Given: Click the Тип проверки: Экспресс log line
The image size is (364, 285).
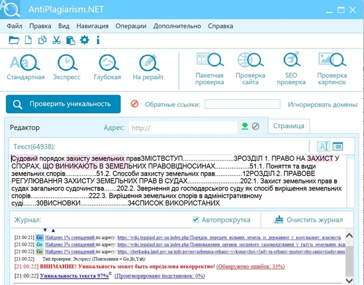Looking at the screenshot, I should pos(94,259).
